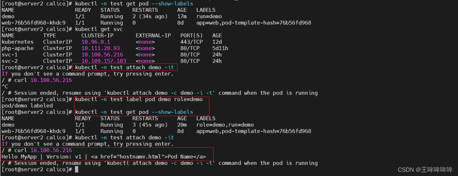The height and width of the screenshot is (176, 458).
Task: Click the ^C interrupt line
Action: [5, 87]
